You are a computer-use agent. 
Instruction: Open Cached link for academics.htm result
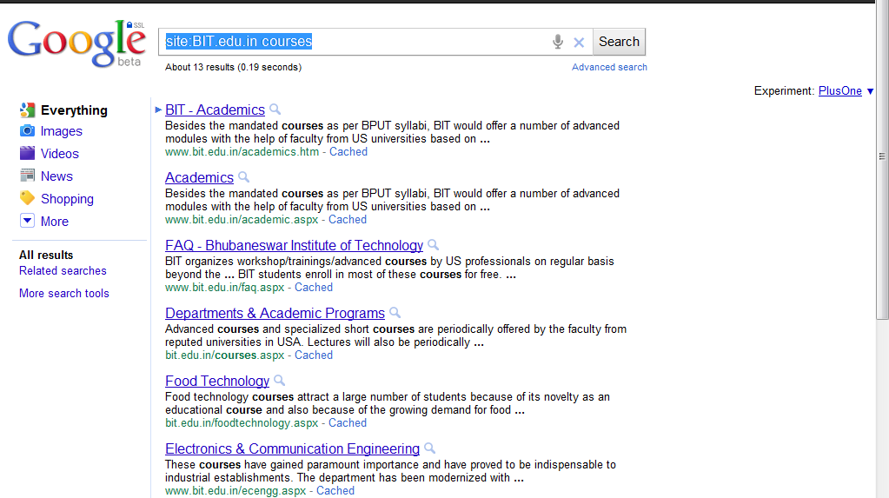[x=348, y=151]
